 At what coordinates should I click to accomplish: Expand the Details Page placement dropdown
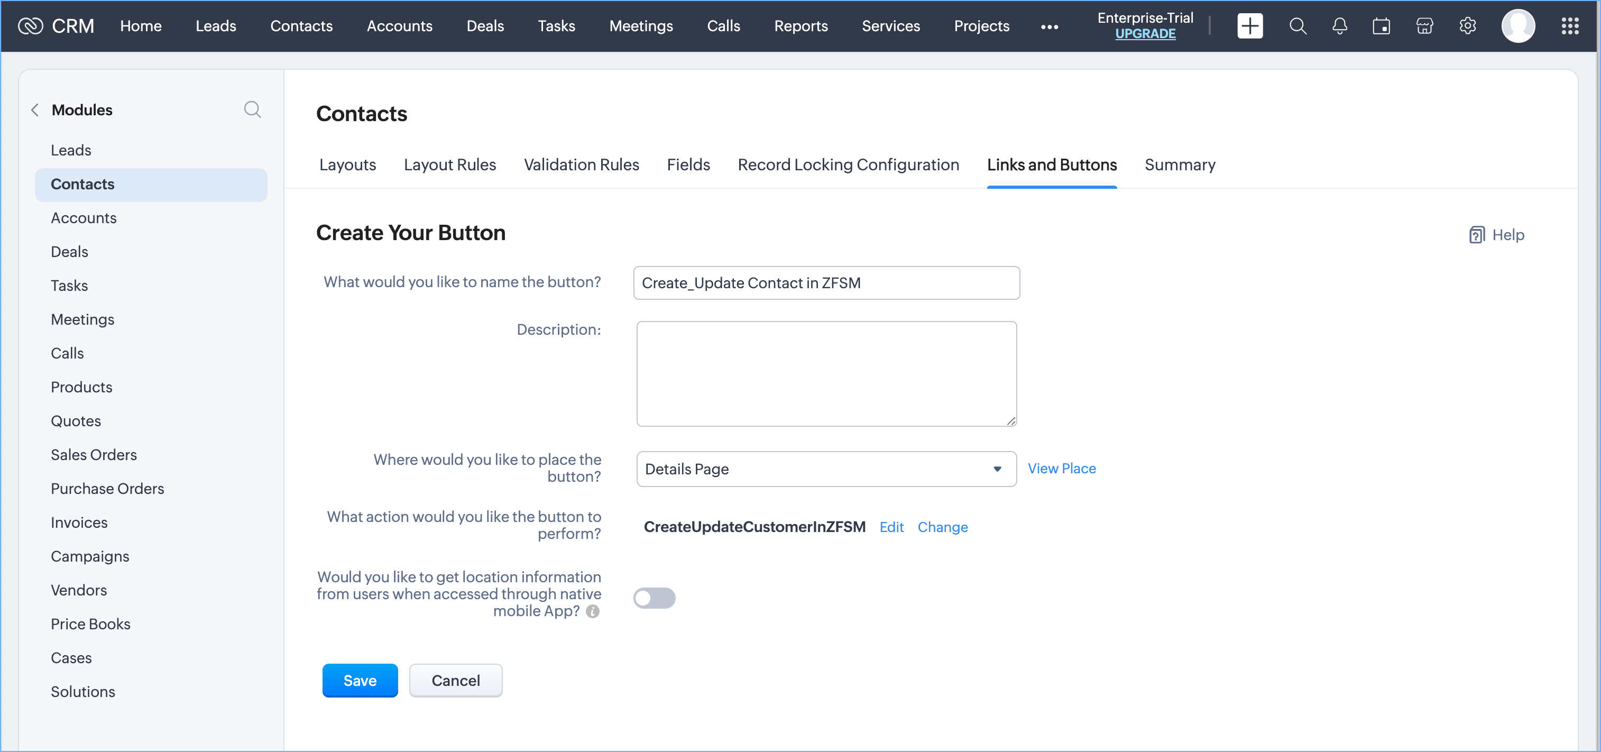[826, 469]
